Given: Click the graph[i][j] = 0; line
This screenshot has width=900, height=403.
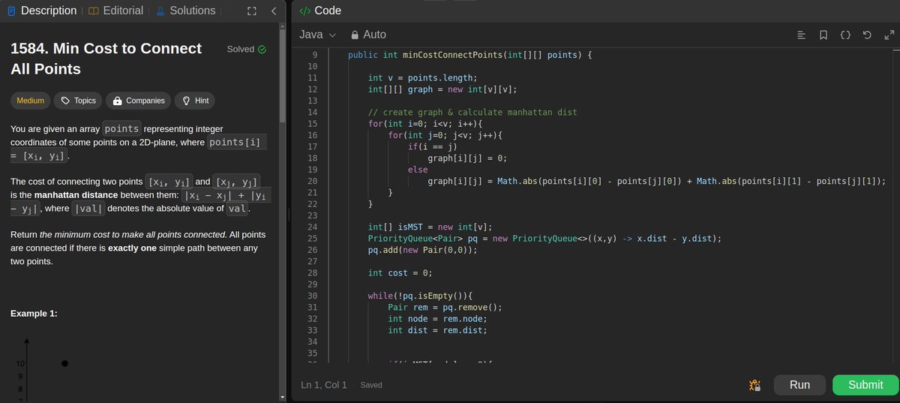Looking at the screenshot, I should 468,158.
